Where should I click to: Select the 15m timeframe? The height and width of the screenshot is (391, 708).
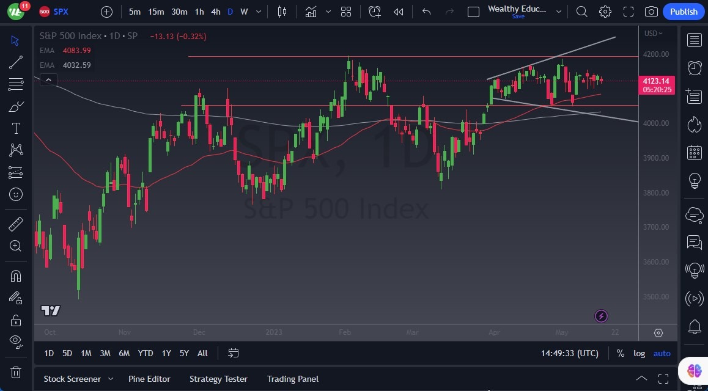coord(156,12)
